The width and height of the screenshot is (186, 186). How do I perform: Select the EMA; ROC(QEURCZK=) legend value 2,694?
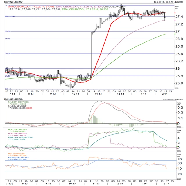click(x=22, y=139)
